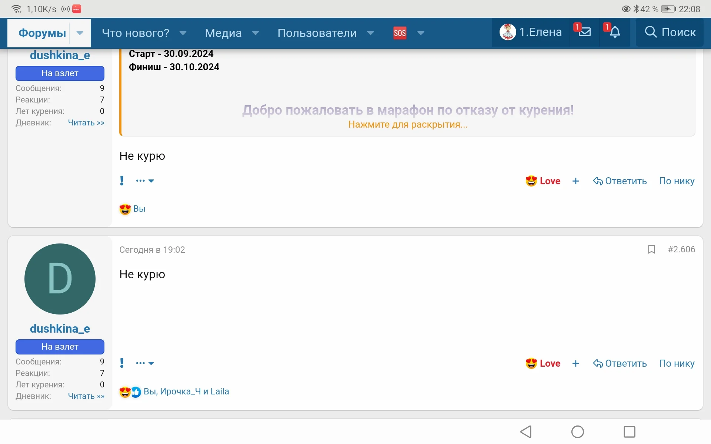Bookmark post #2.606 with the bookmark icon
The height and width of the screenshot is (444, 711).
[x=652, y=249]
